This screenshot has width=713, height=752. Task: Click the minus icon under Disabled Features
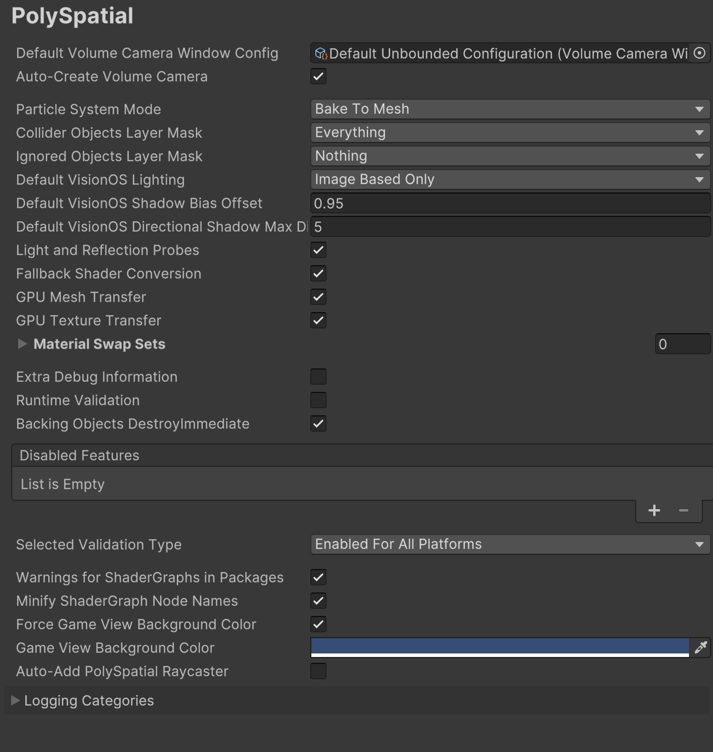click(x=684, y=510)
